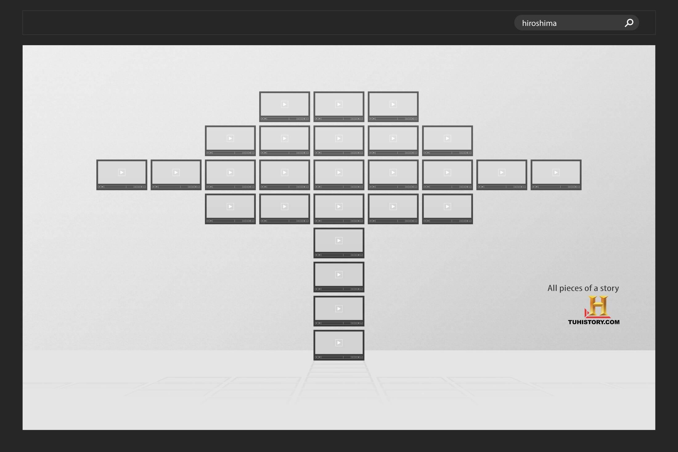Play the leftmost video in the second row
The image size is (678, 452).
(x=230, y=138)
